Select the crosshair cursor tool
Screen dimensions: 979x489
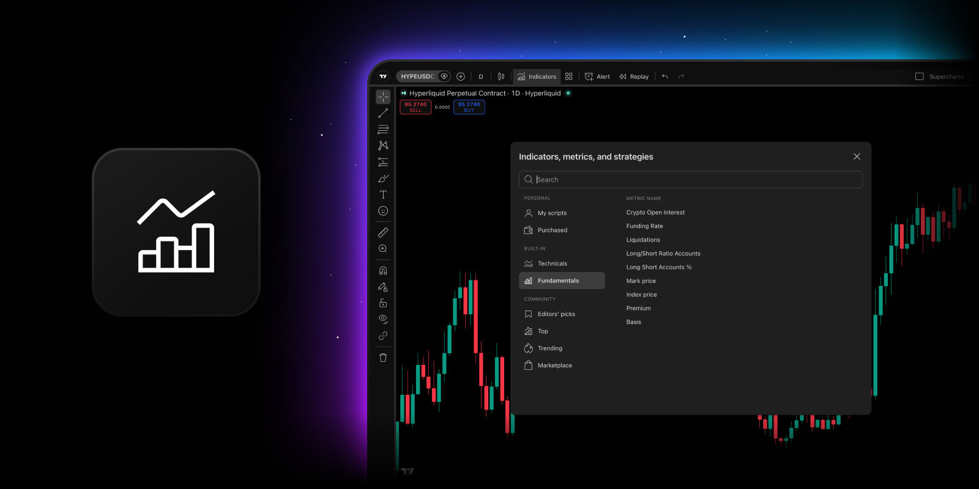pyautogui.click(x=383, y=97)
